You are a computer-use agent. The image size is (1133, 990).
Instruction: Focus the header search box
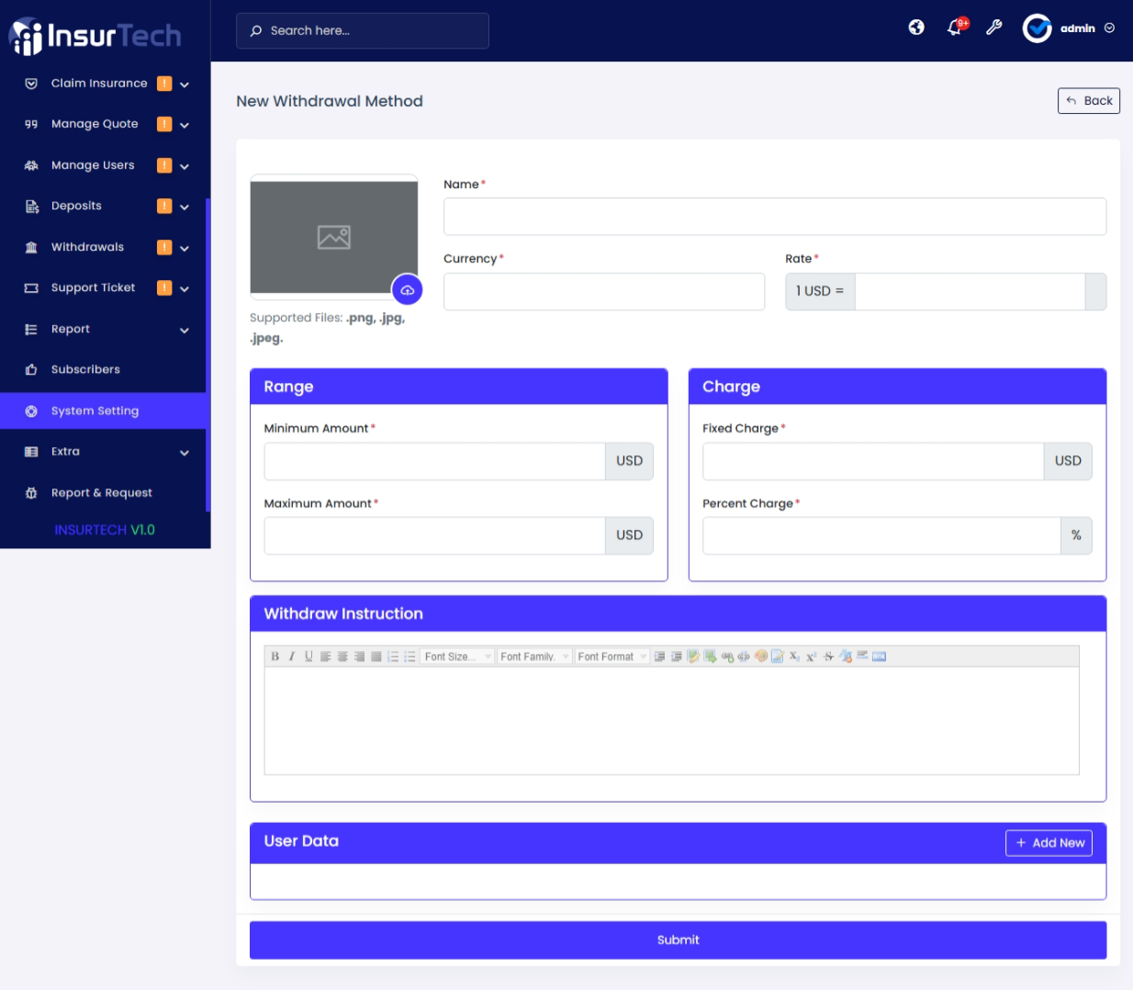tap(363, 30)
